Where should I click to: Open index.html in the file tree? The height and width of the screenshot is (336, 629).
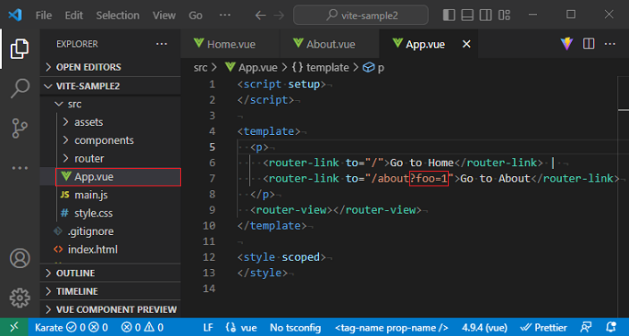click(110, 250)
